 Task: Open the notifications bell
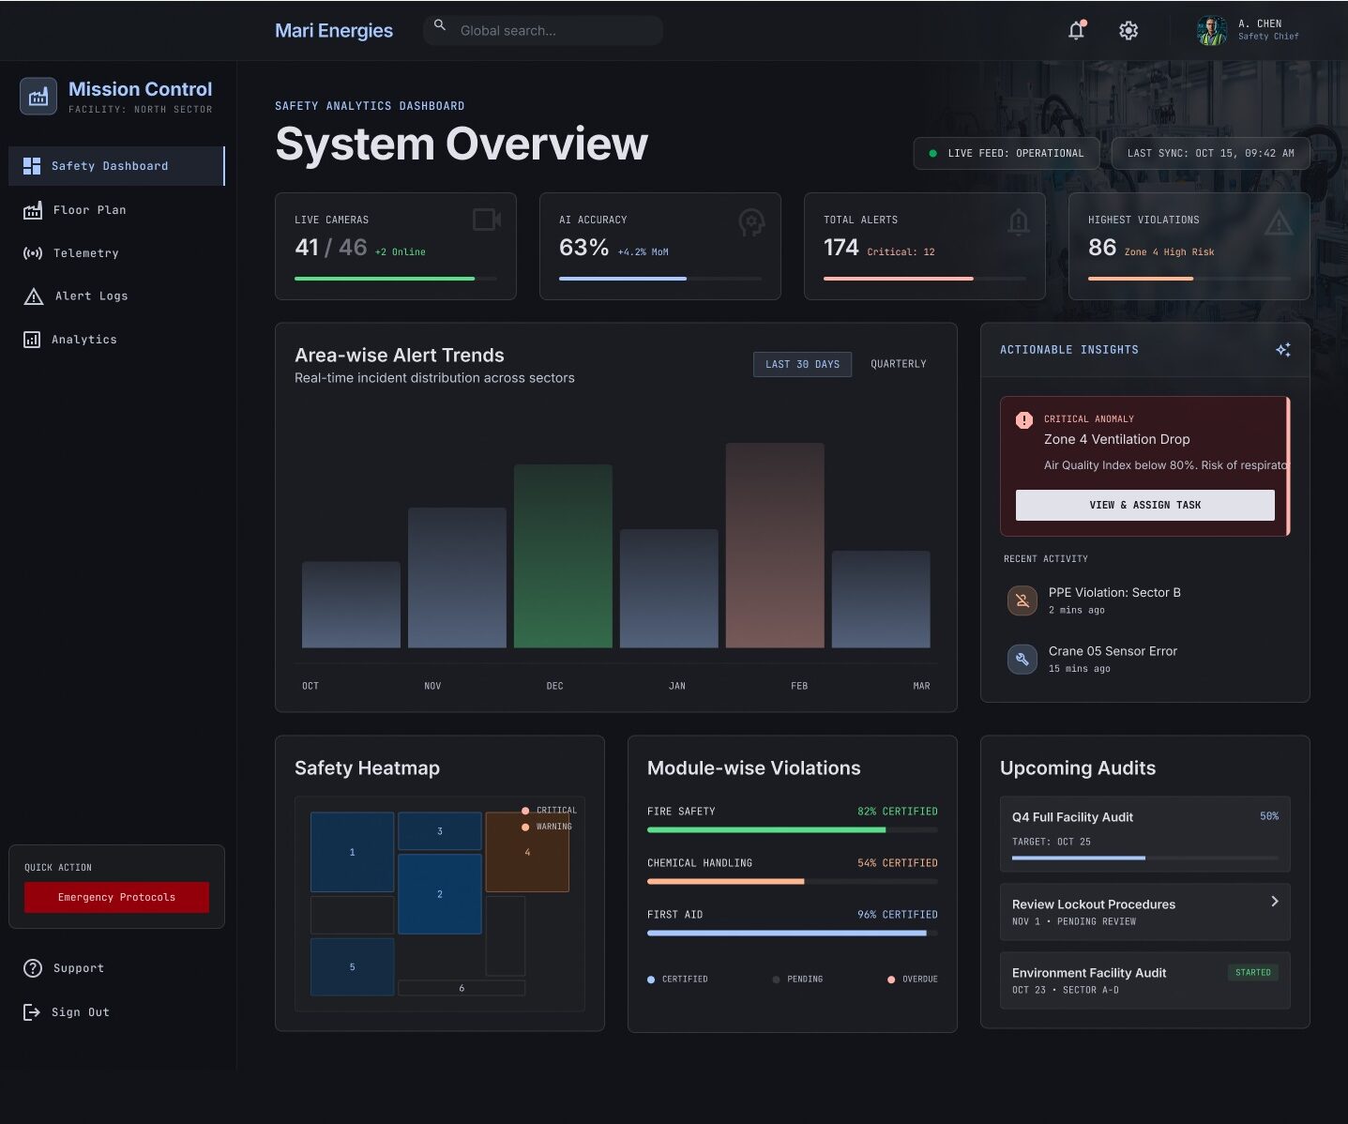[x=1076, y=30]
